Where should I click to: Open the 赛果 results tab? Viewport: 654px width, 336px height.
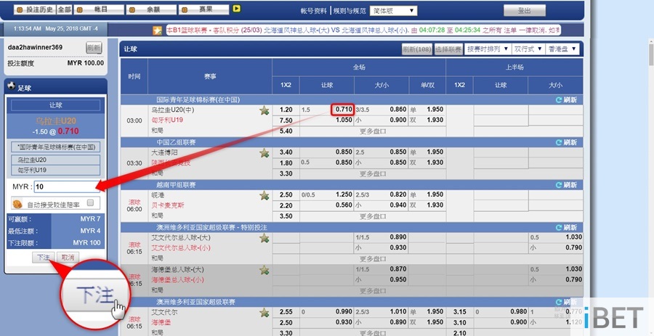point(203,9)
